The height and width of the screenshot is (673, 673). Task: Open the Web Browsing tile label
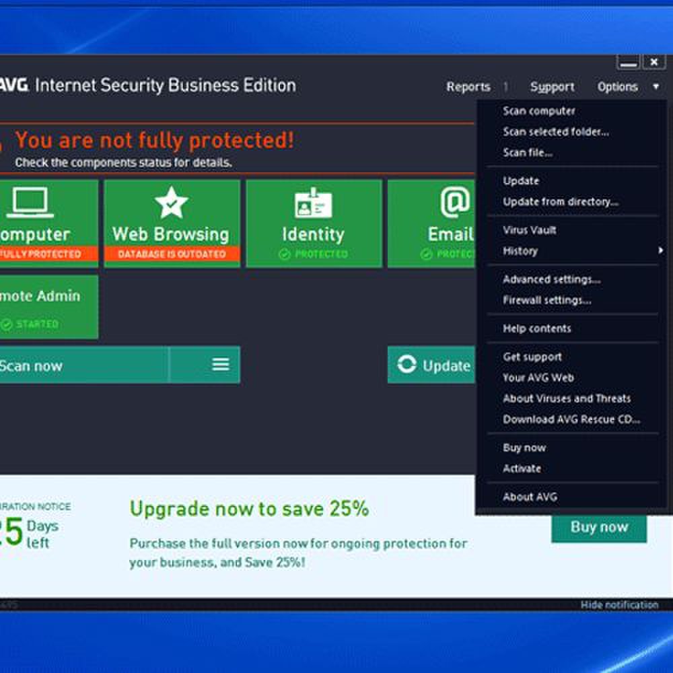pos(171,235)
